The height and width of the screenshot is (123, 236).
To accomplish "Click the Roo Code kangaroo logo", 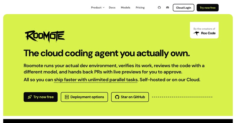I will tap(196, 33).
